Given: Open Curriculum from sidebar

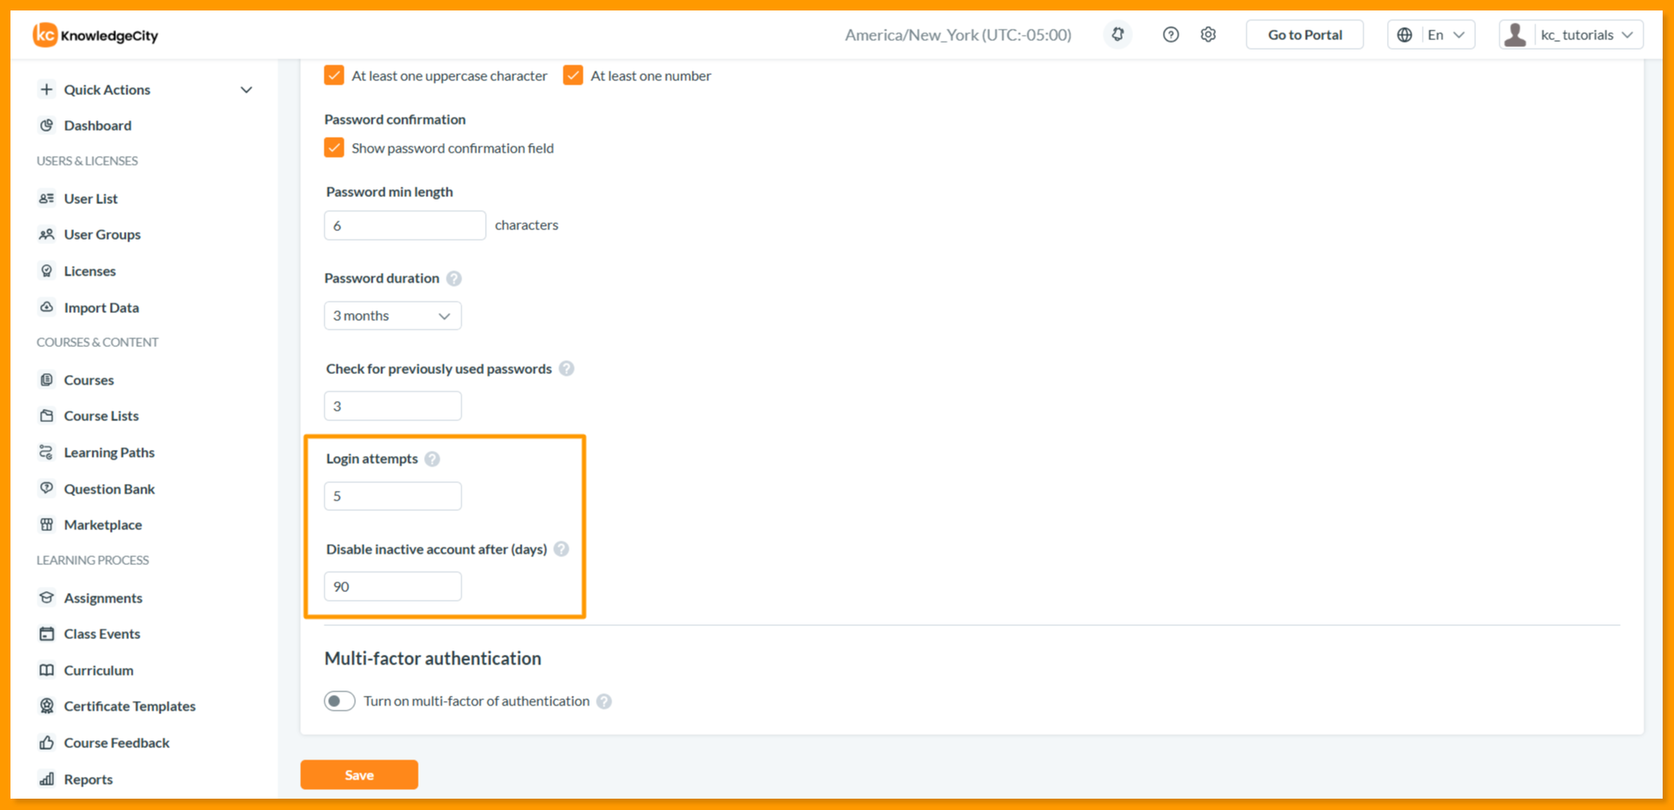Looking at the screenshot, I should [99, 670].
